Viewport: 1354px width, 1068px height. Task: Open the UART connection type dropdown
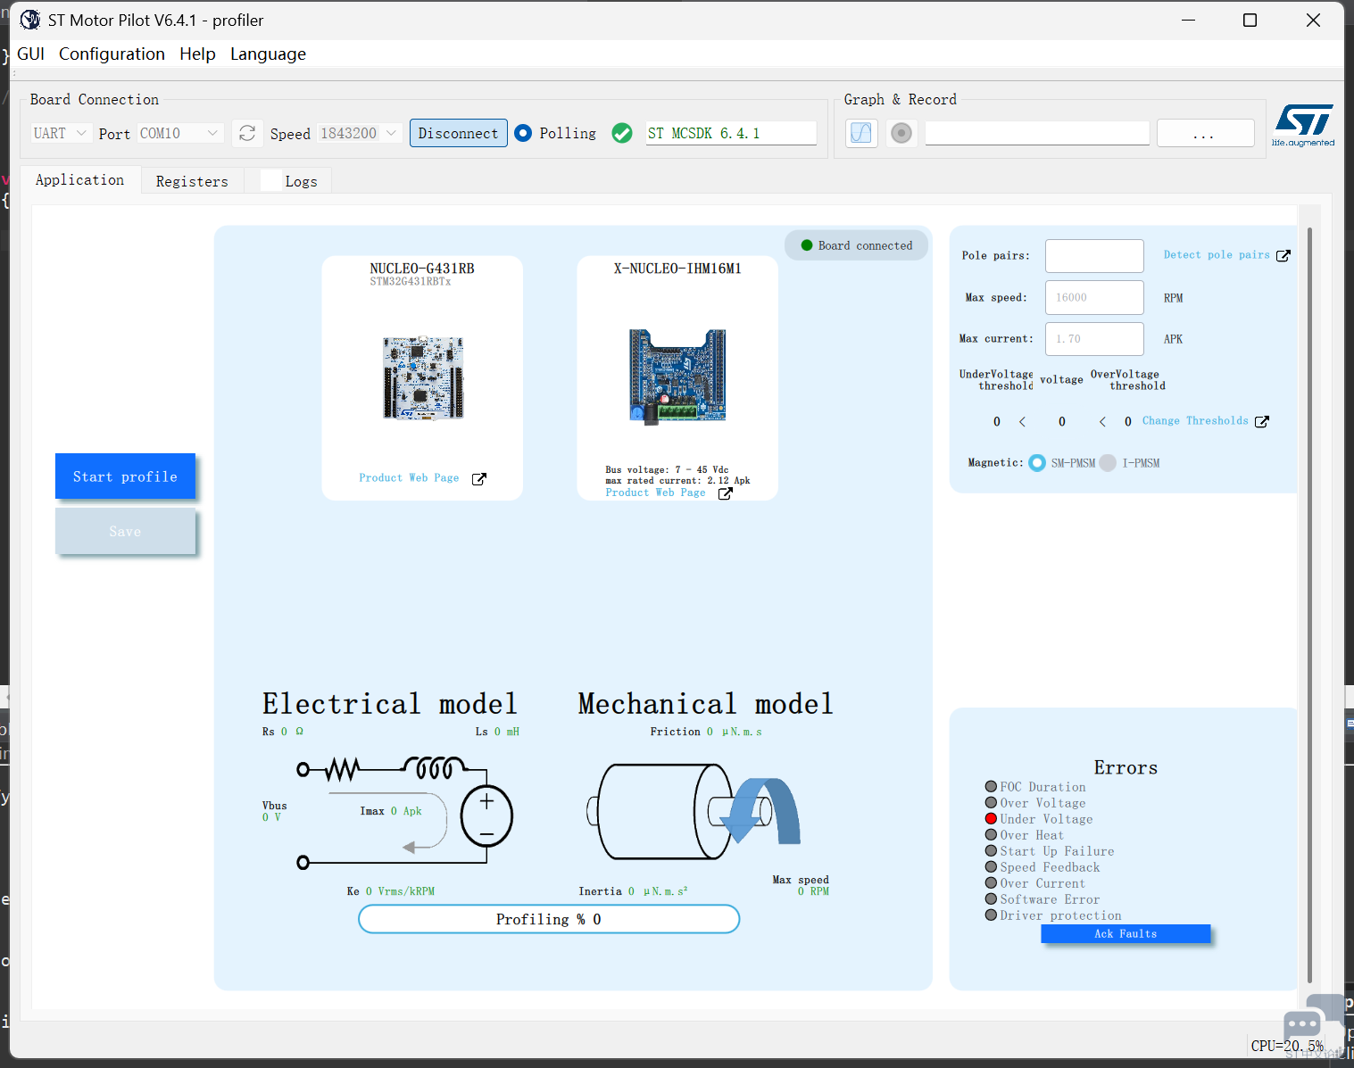tap(61, 133)
